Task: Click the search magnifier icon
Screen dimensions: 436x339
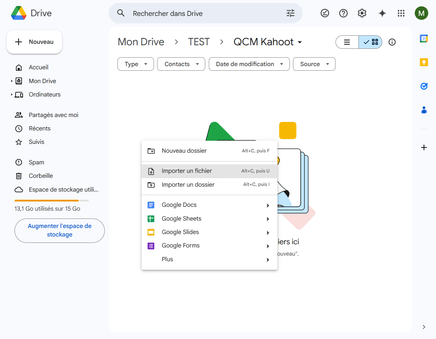Action: click(121, 13)
